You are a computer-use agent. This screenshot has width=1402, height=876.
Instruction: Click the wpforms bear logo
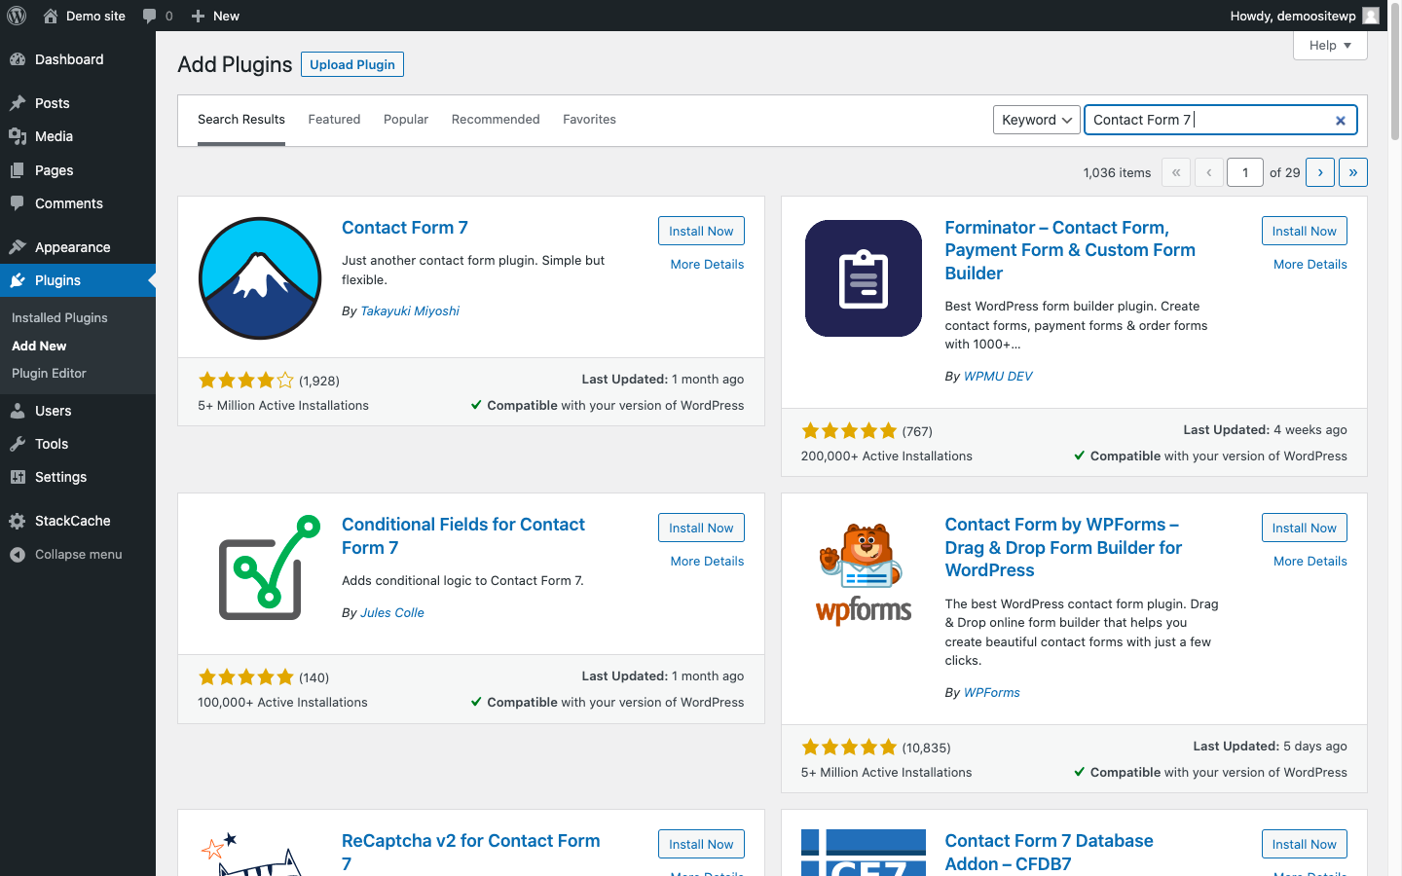864,575
